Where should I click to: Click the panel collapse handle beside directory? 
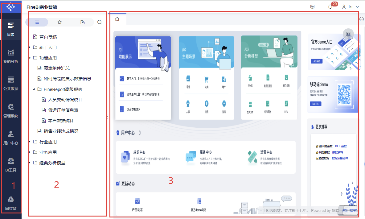coord(107,117)
